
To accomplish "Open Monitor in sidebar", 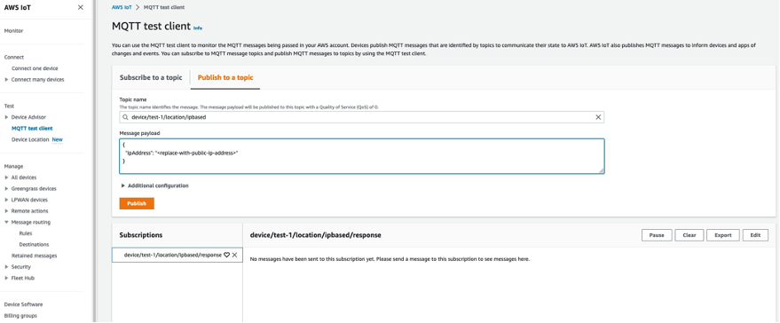I will pyautogui.click(x=13, y=31).
